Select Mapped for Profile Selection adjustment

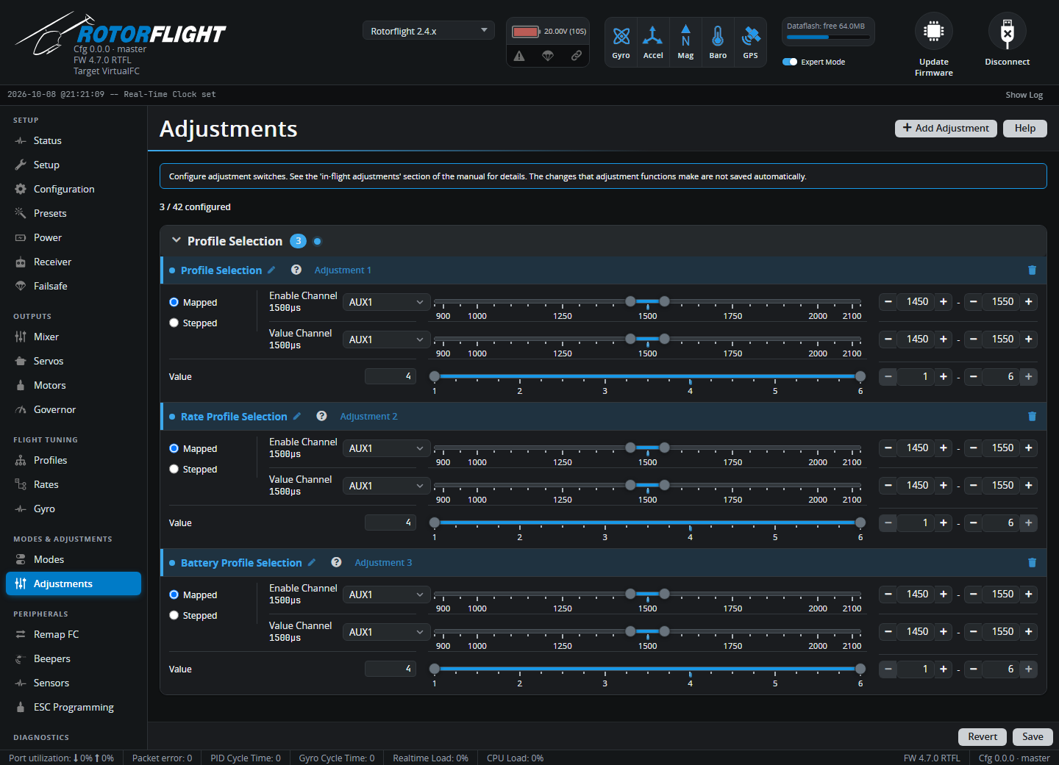pyautogui.click(x=174, y=302)
